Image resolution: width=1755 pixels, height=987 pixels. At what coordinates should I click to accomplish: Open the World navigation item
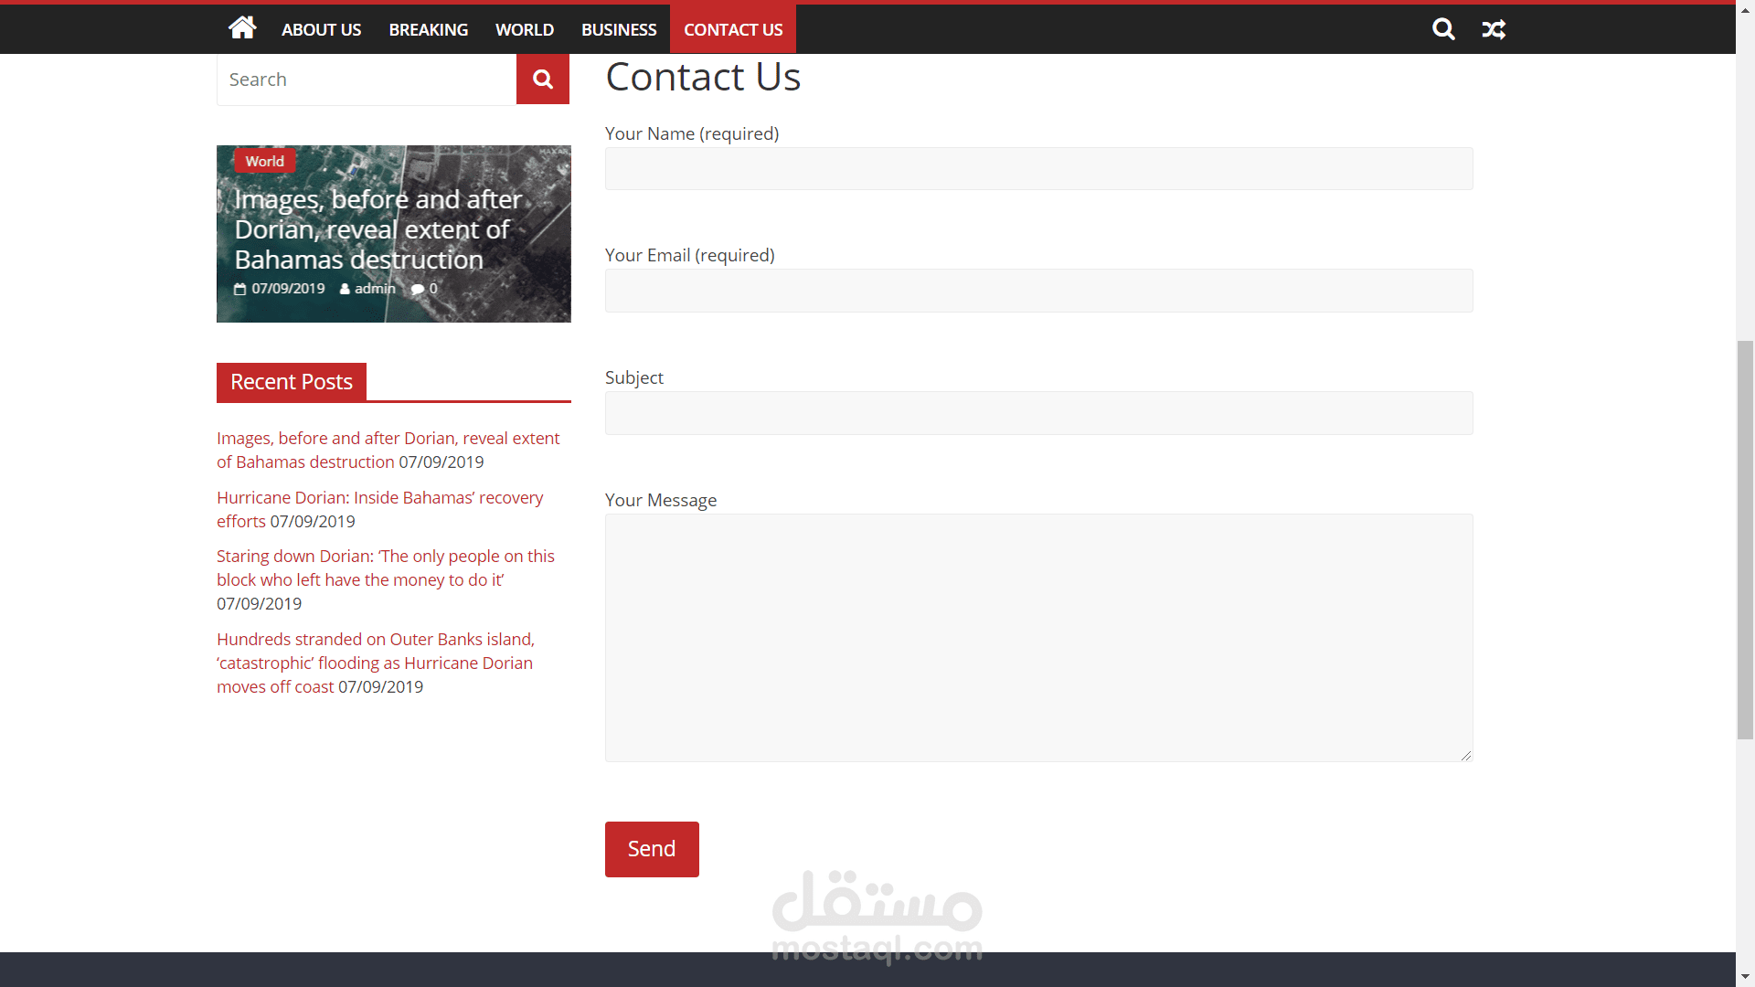tap(524, 29)
